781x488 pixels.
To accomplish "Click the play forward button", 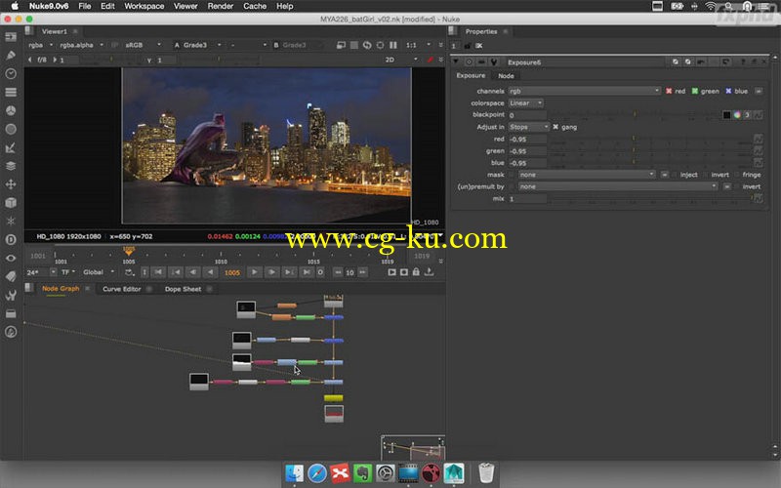I will (254, 272).
